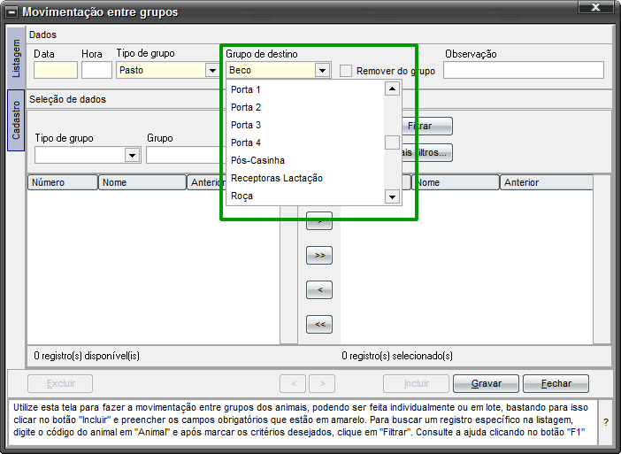Image resolution: width=621 pixels, height=454 pixels.
Task: Click dropdown list scroll-down arrow
Action: 392,196
